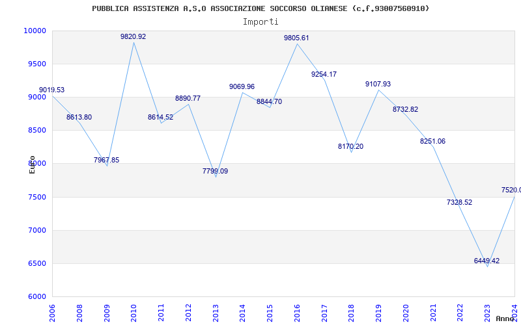Click the 2010 x-axis year label
521x325 pixels.
pyautogui.click(x=134, y=313)
